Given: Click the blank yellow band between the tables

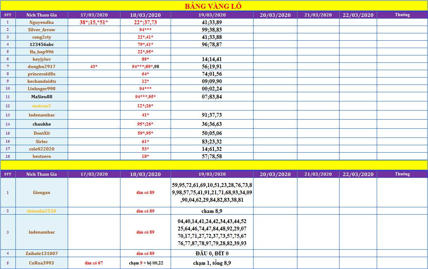Looking at the screenshot, I should tap(214, 165).
